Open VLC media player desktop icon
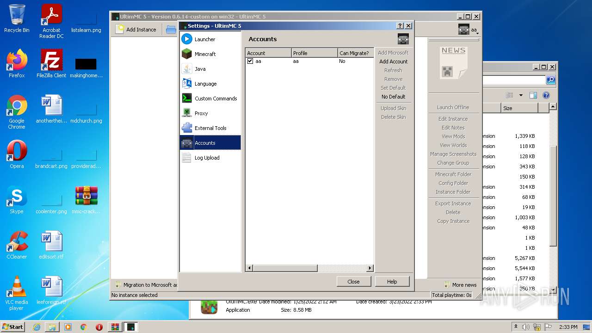This screenshot has width=592, height=333. [17, 293]
